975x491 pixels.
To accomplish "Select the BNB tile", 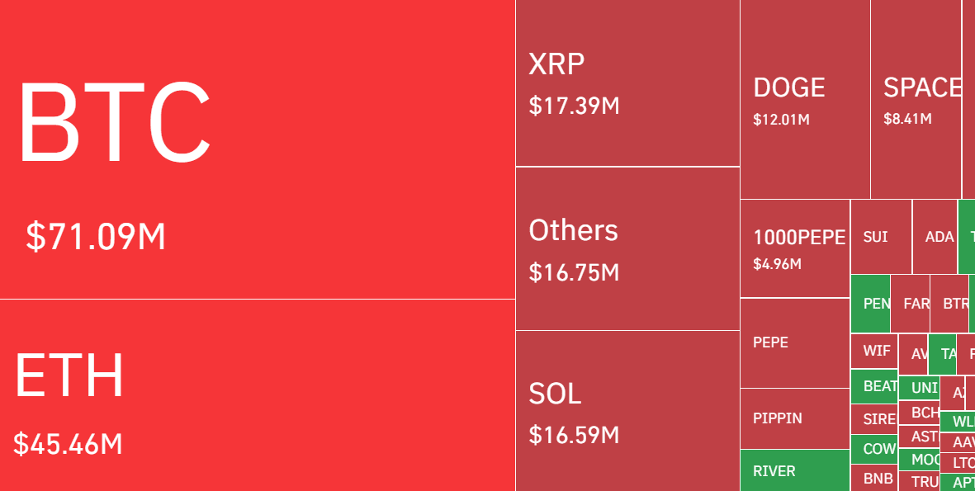I will point(874,478).
